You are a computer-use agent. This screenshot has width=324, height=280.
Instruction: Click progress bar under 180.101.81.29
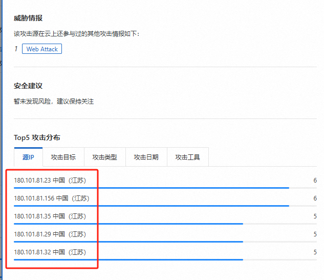click(x=165, y=242)
